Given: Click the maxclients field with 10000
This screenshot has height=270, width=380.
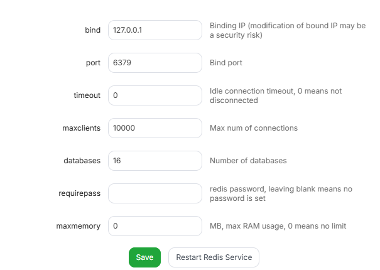Looking at the screenshot, I should tap(155, 128).
